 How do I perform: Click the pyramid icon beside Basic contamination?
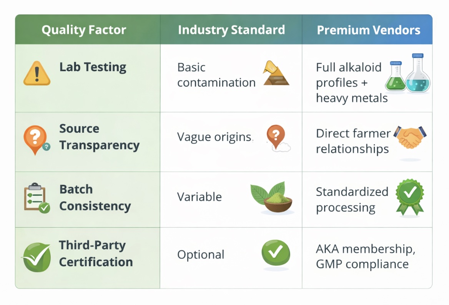pyautogui.click(x=276, y=73)
